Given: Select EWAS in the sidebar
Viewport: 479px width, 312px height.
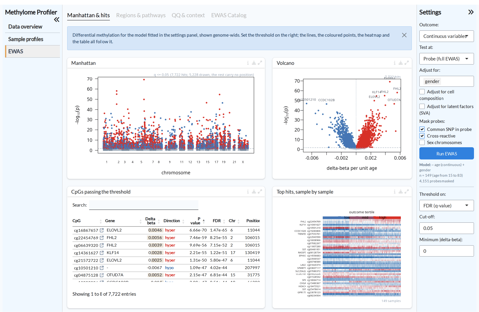Looking at the screenshot, I should 32,51.
